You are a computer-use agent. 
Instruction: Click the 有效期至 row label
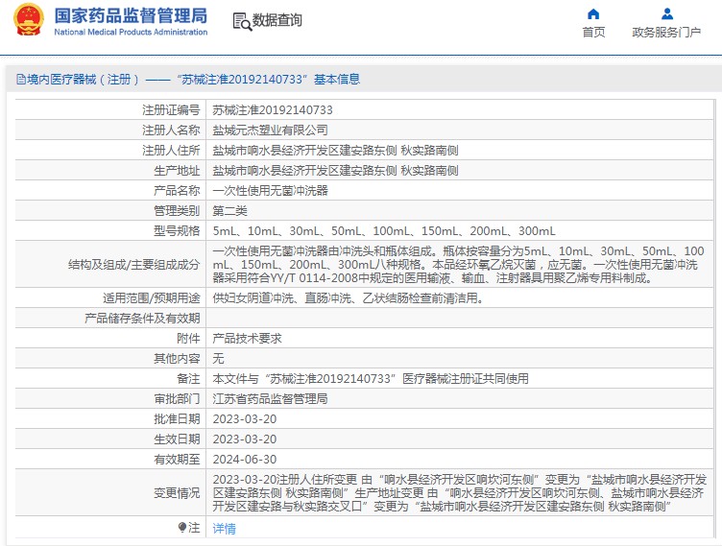click(177, 460)
